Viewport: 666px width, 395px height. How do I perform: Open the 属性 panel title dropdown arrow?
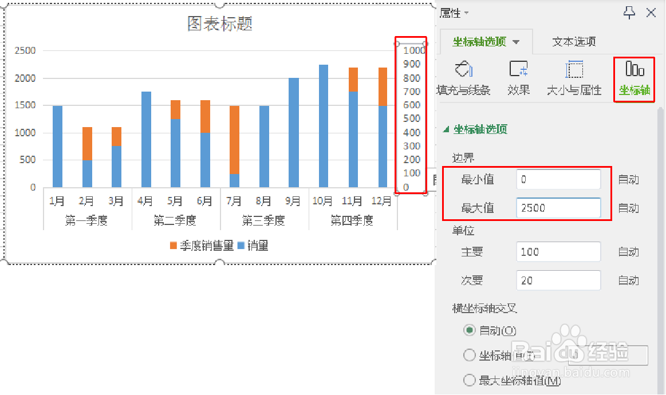(x=466, y=13)
